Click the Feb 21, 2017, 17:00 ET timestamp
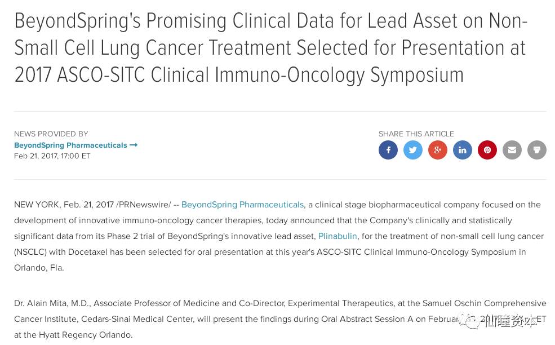This screenshot has width=555, height=345. click(52, 156)
